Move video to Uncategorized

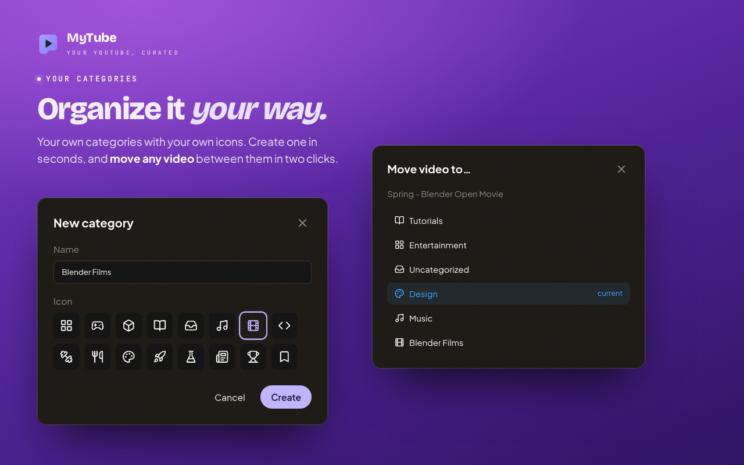coord(509,270)
